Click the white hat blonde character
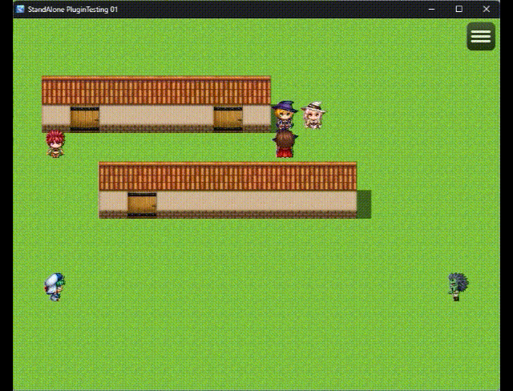 [x=313, y=115]
